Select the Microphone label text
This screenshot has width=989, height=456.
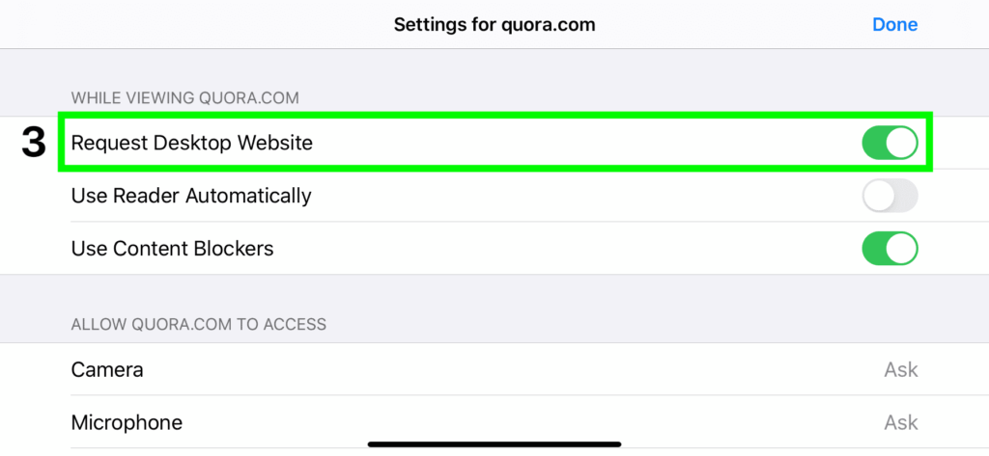click(127, 422)
